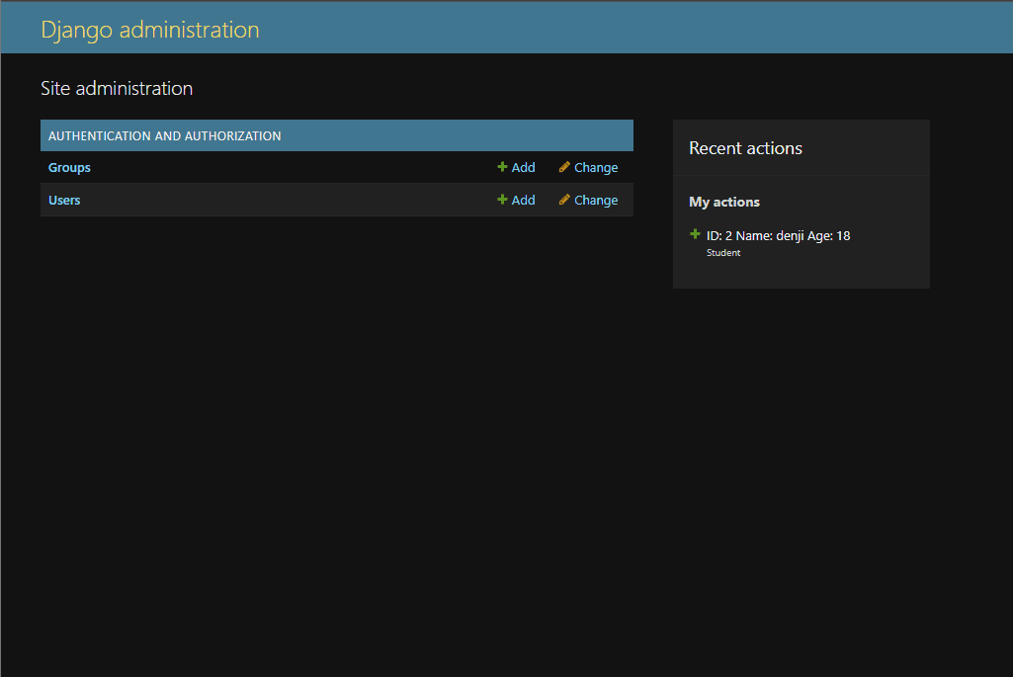Select the Add text link for Groups
The image size is (1013, 677).
coord(523,168)
